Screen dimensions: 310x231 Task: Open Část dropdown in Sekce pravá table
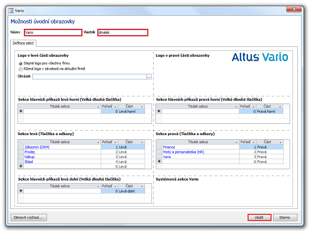click(280, 142)
